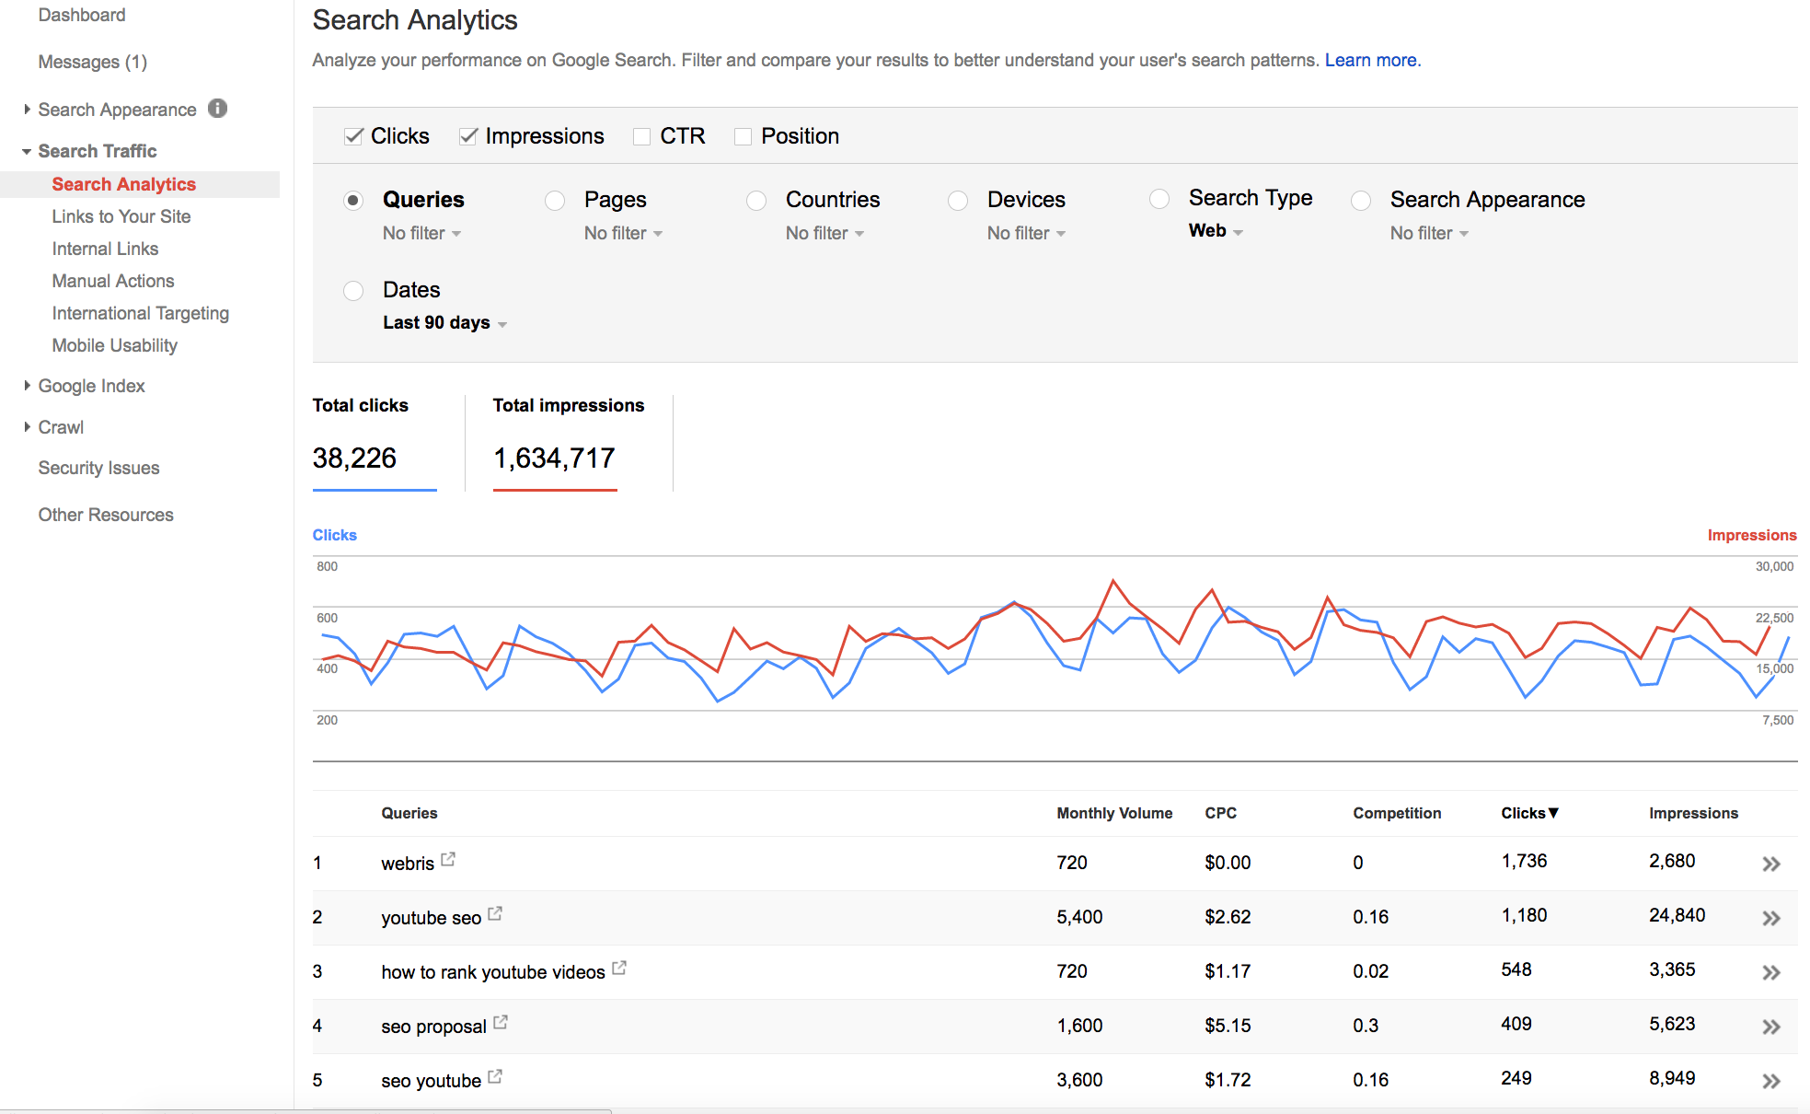
Task: Sort table by Clicks column header
Action: point(1529,813)
